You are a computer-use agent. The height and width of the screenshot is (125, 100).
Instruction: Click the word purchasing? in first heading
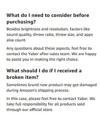coord(21,22)
